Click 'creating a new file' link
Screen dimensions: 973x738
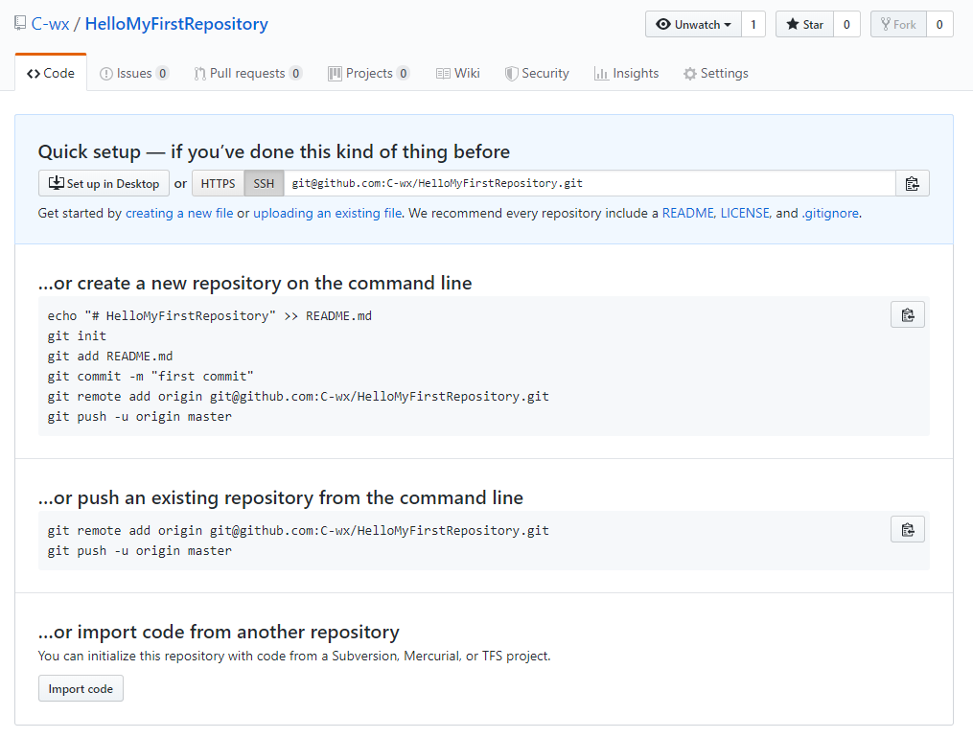tap(179, 214)
